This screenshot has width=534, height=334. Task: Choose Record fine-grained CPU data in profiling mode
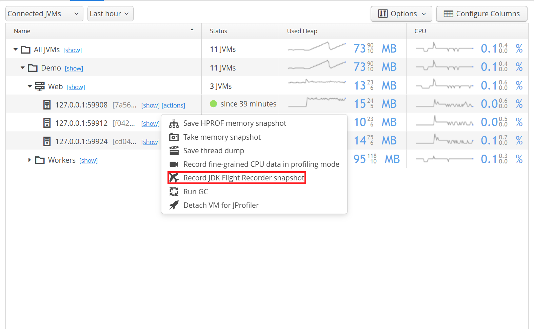click(254, 164)
